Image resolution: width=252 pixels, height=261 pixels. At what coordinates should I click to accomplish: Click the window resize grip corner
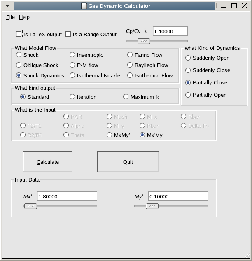[247, 256]
